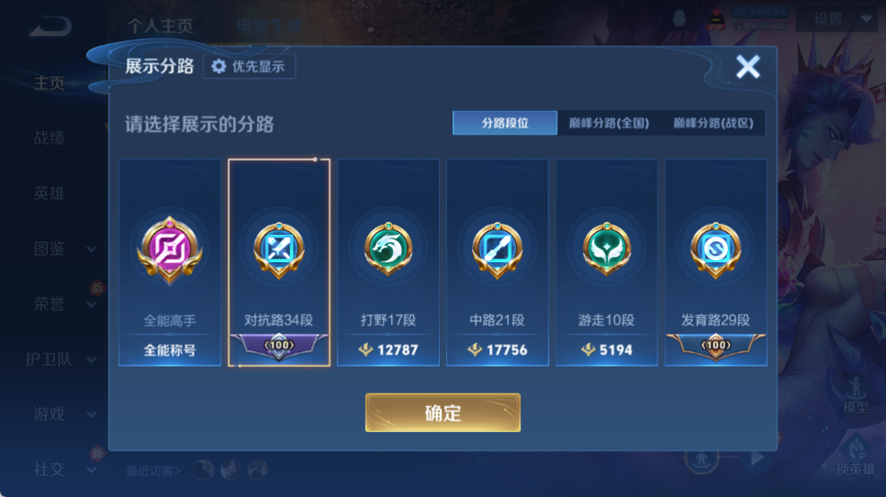
Task: Select the 对抗路34段 lane badge
Action: click(x=278, y=250)
